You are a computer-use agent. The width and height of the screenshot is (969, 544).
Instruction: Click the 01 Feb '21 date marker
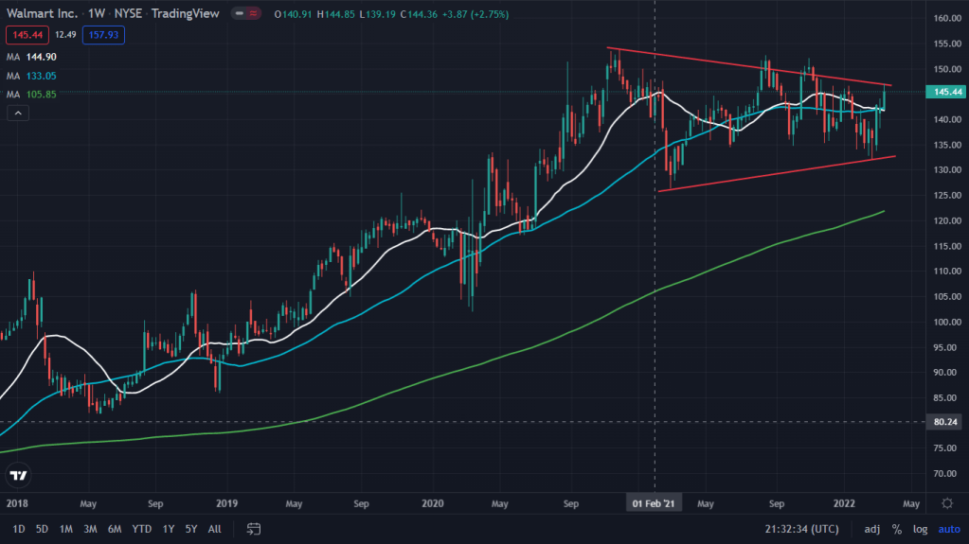655,503
